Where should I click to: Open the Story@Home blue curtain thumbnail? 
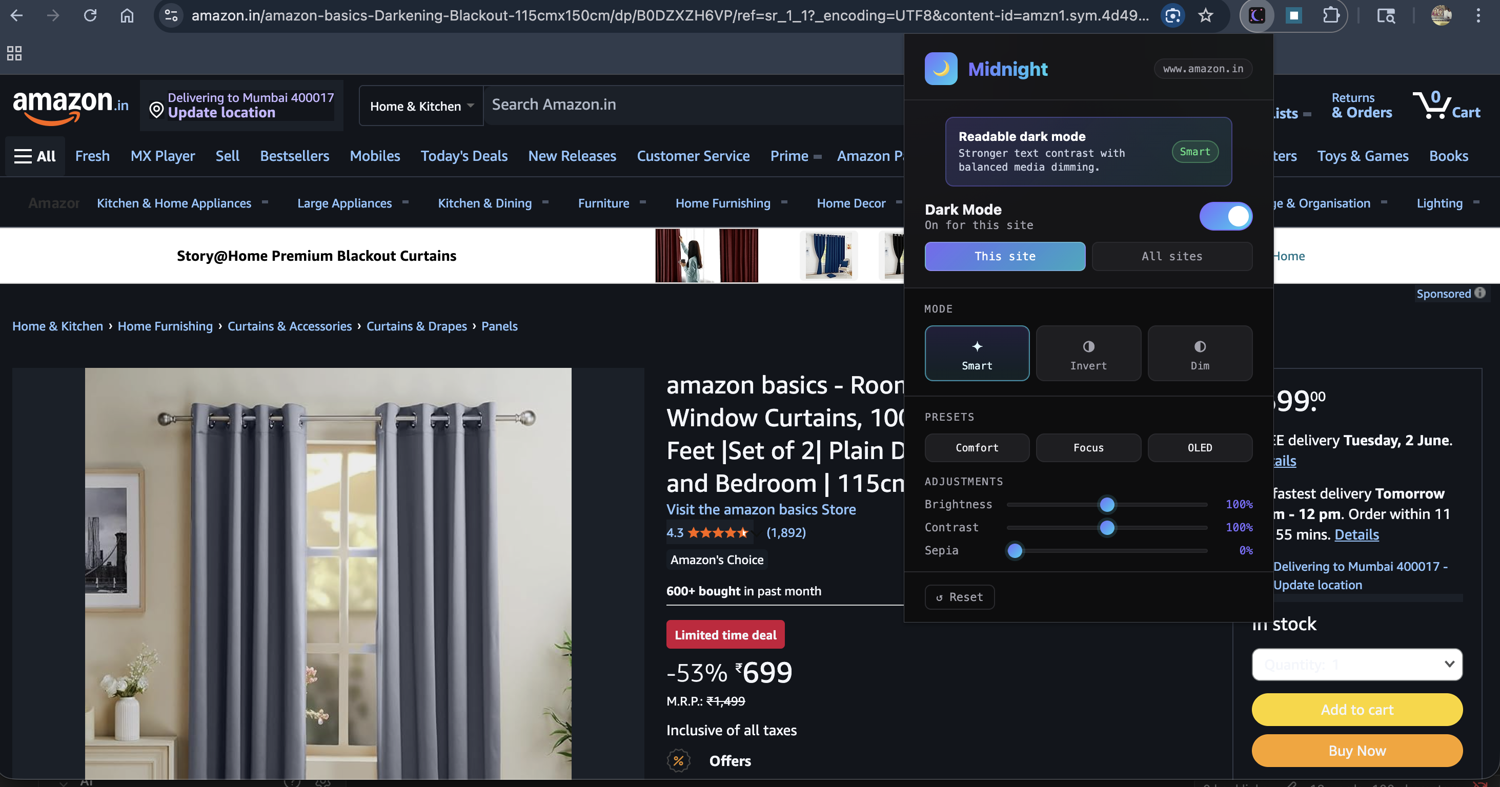tap(828, 256)
